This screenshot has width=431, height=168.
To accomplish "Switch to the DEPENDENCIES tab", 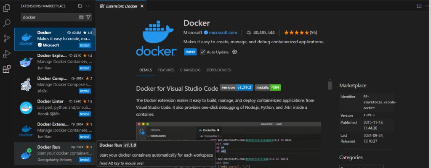I will [219, 70].
